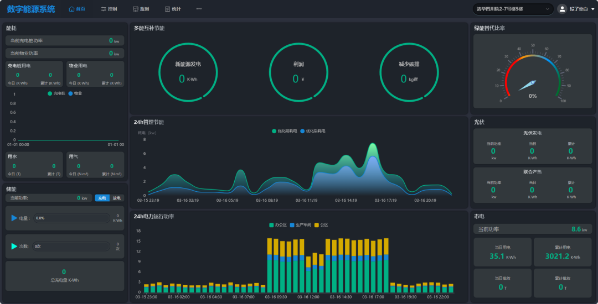The image size is (598, 304).
Task: Click the 数字能源系统 title logo
Action: (x=31, y=9)
